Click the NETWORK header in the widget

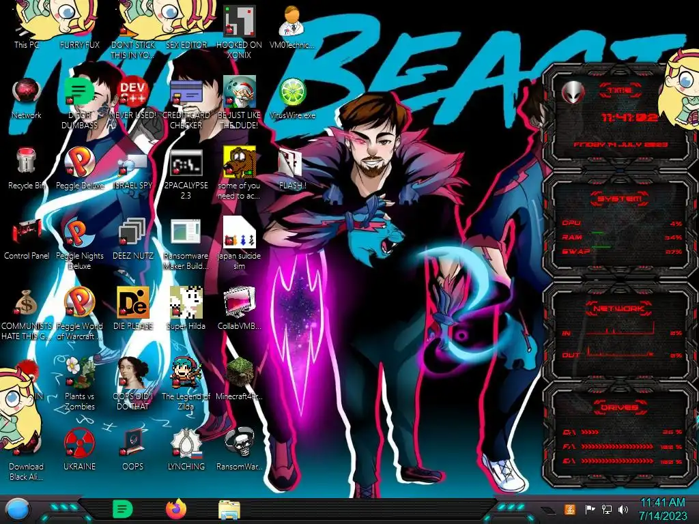click(x=620, y=308)
